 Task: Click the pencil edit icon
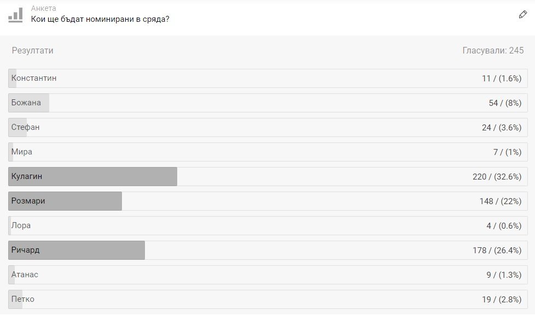coord(522,15)
